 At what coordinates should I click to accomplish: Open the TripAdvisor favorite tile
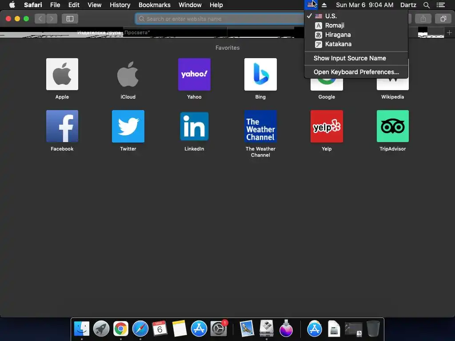tap(393, 126)
